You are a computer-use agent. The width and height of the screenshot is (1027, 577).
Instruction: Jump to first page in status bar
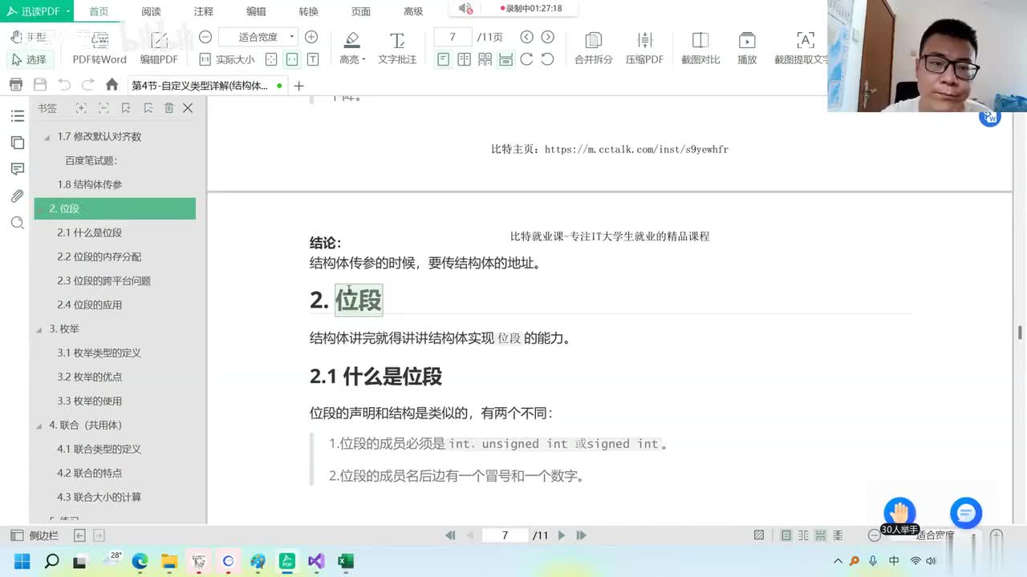450,535
